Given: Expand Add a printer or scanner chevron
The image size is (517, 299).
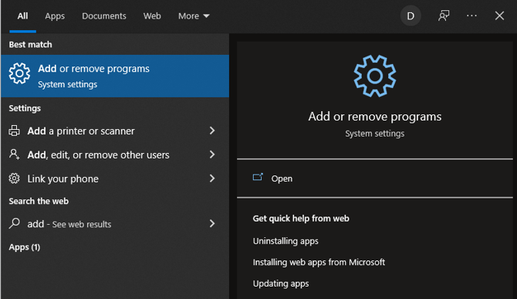Looking at the screenshot, I should (212, 131).
